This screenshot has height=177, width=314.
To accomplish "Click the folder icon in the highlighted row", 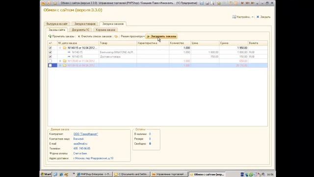I will [64, 65].
